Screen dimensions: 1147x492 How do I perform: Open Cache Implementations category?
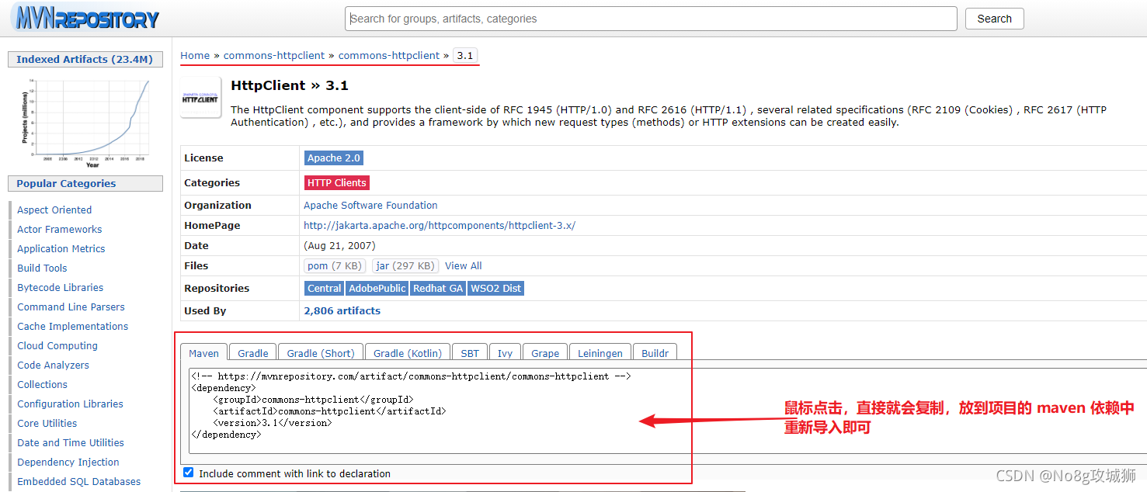tap(73, 326)
